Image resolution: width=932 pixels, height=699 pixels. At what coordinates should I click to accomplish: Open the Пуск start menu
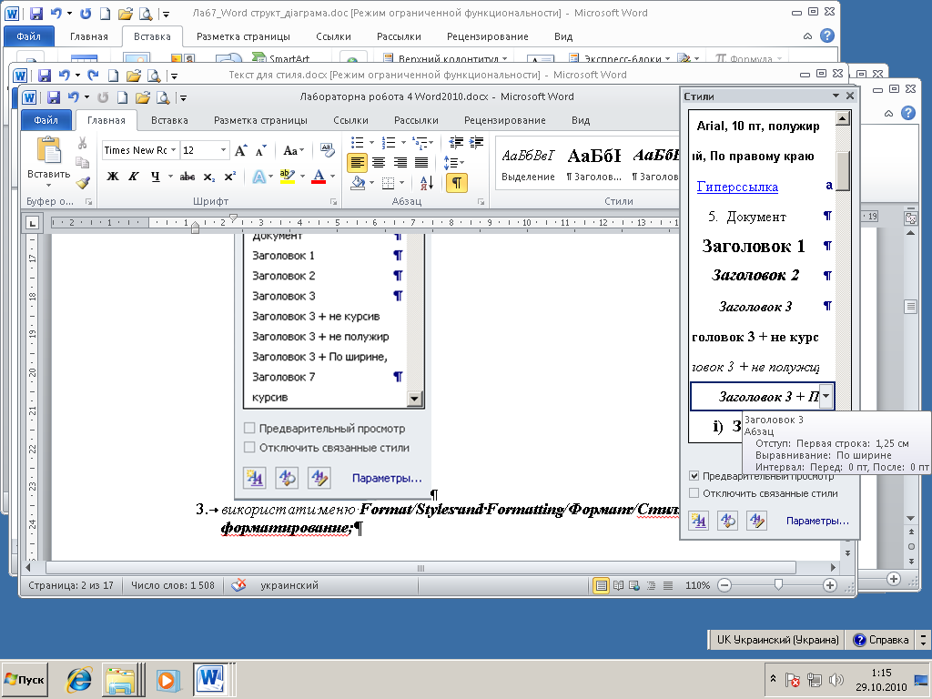click(25, 679)
